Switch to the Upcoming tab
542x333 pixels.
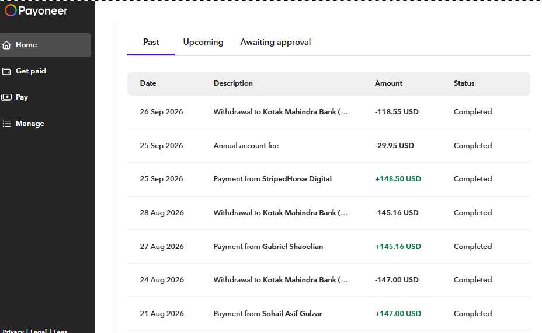pyautogui.click(x=203, y=42)
